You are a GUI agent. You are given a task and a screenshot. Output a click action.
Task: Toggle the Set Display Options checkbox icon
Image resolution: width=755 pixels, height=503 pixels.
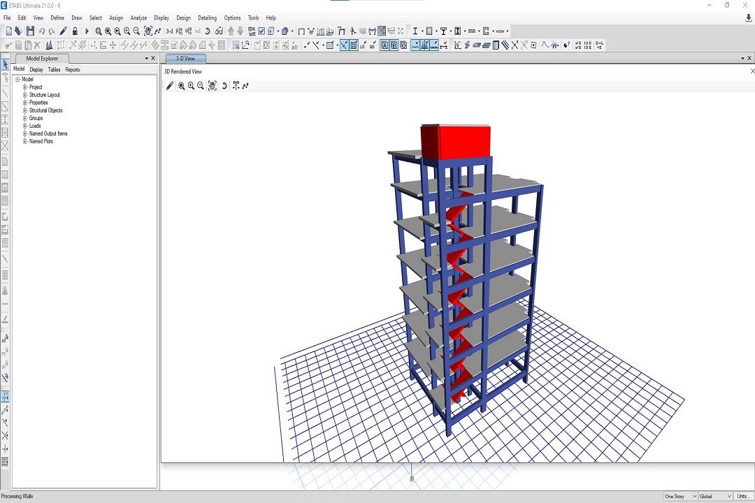pyautogui.click(x=261, y=31)
